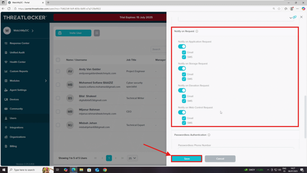This screenshot has width=307, height=173.
Task: Open File Explorer from taskbar
Action: pyautogui.click(x=81, y=170)
